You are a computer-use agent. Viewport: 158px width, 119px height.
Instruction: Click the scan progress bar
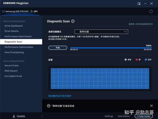(111, 48)
